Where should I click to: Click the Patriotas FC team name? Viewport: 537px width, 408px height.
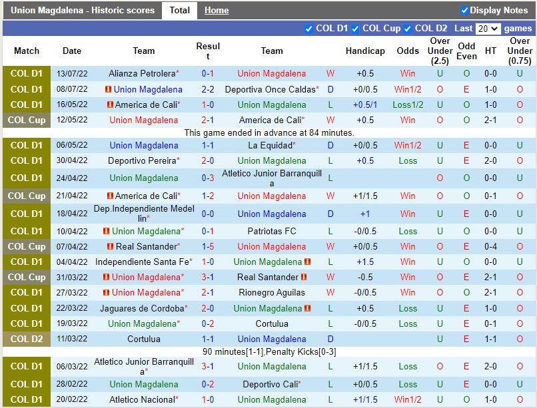point(271,231)
